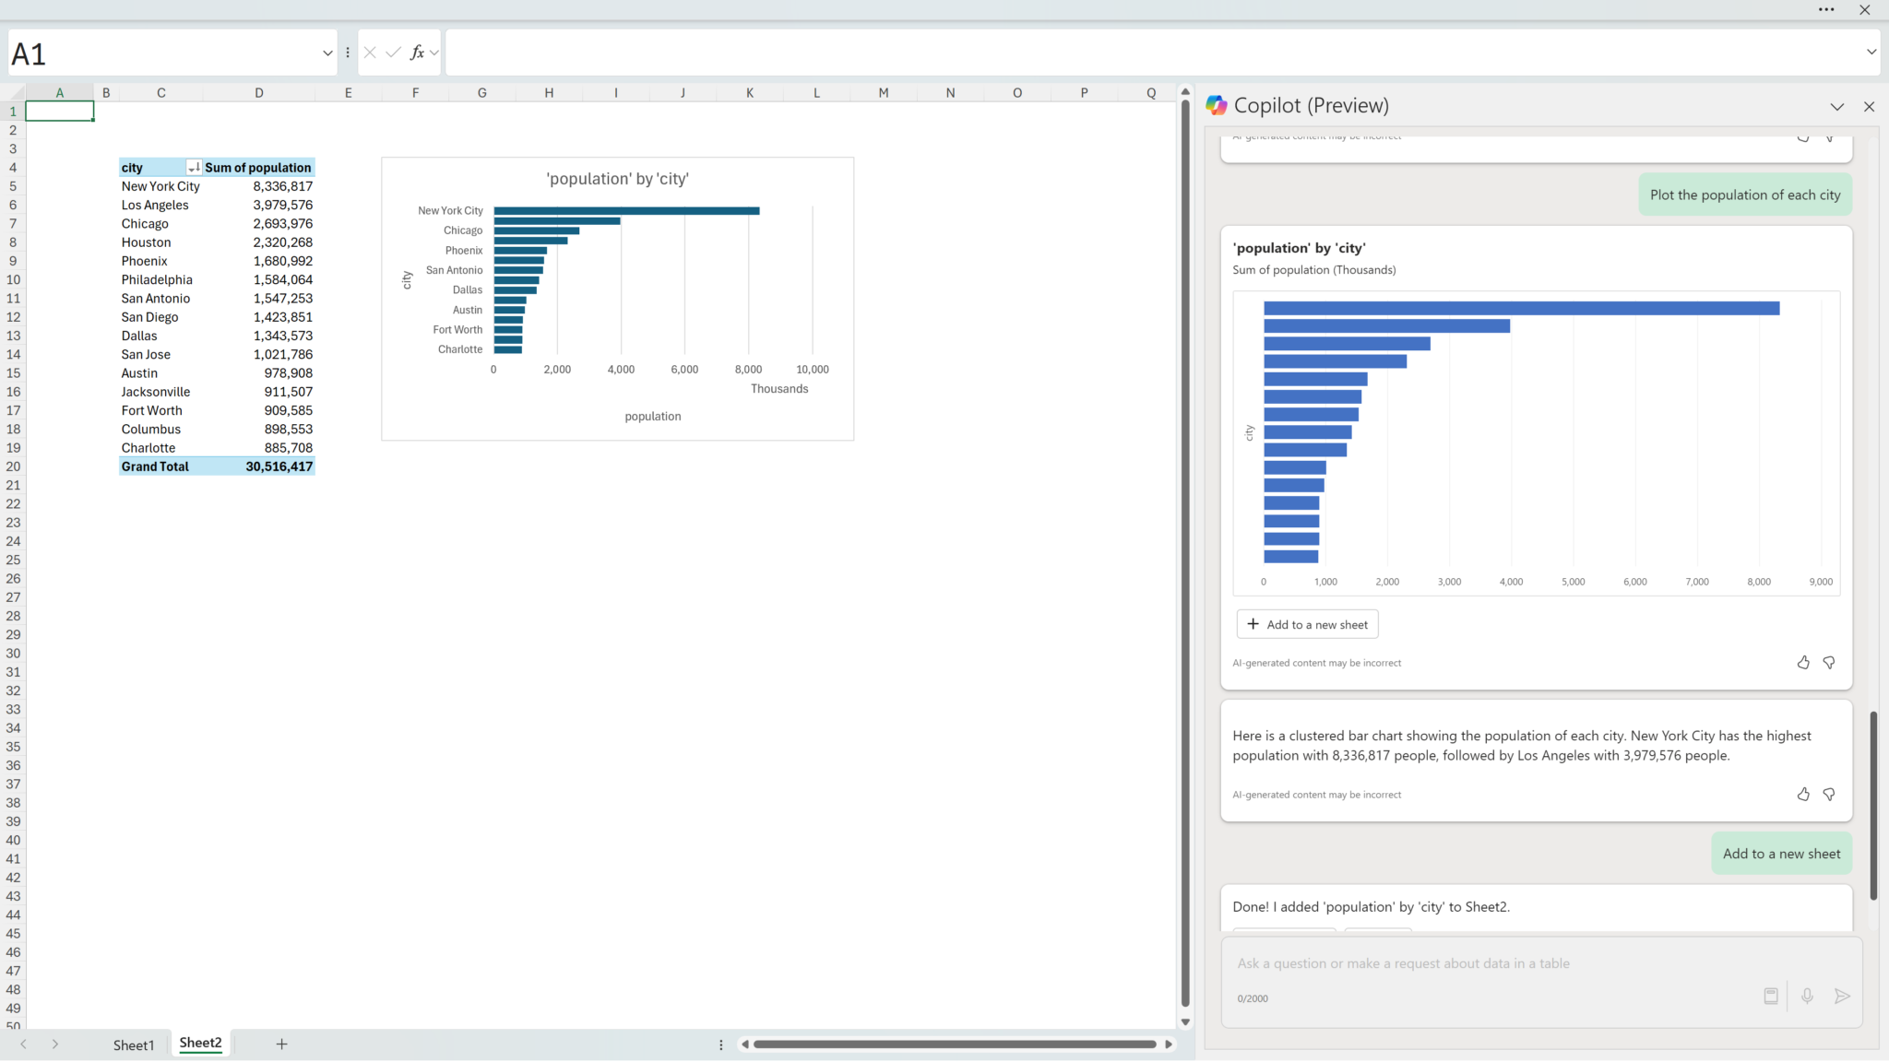This screenshot has height=1062, width=1889.
Task: Click the next sheet navigation arrow
Action: [x=55, y=1044]
